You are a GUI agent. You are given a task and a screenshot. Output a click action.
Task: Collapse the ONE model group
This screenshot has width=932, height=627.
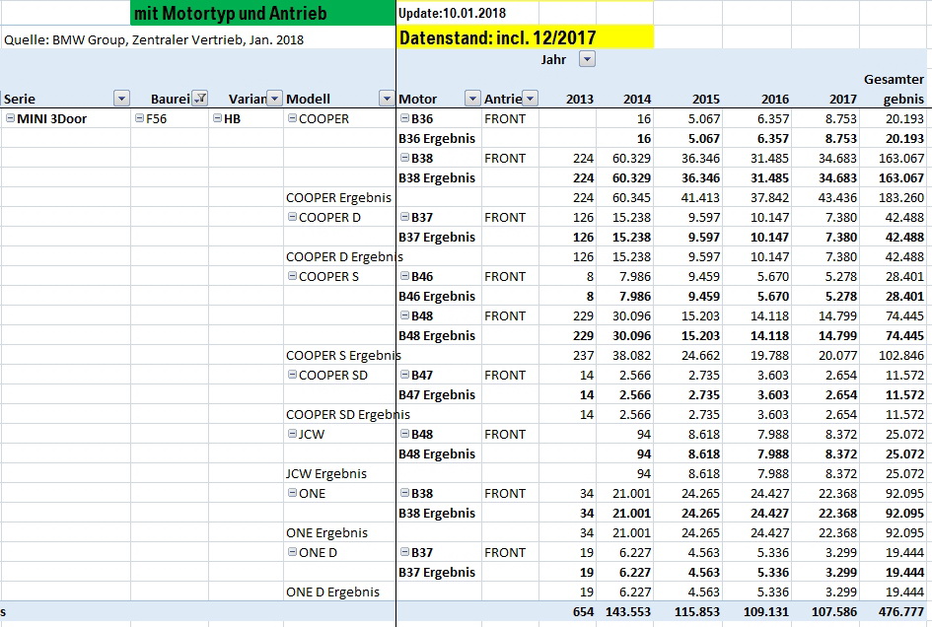click(293, 493)
